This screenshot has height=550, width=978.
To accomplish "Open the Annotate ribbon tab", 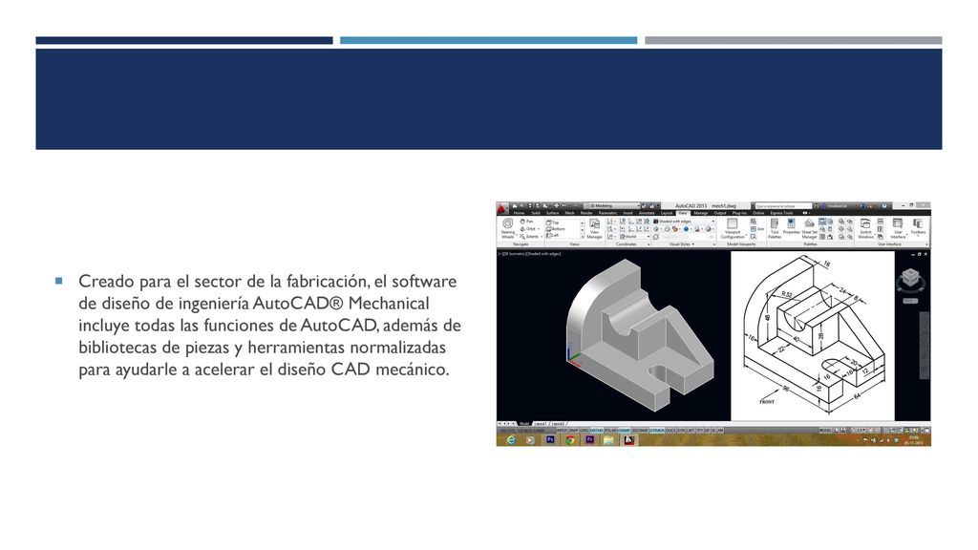I will (647, 213).
